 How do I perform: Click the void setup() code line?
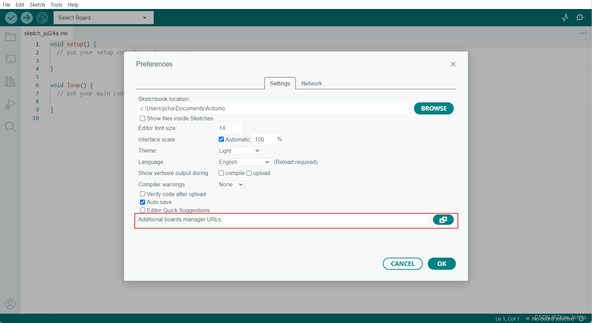[73, 44]
